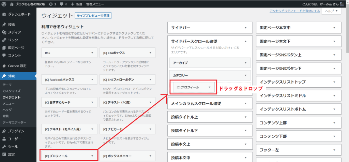Click the user avatar in the admin bar
This screenshot has height=162, width=349.
342,4
